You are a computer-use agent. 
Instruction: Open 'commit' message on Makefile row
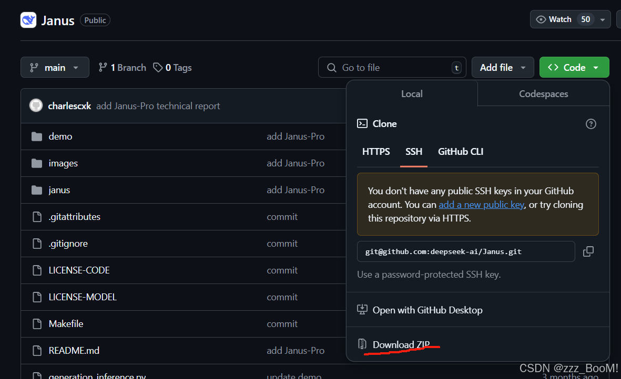(x=282, y=324)
